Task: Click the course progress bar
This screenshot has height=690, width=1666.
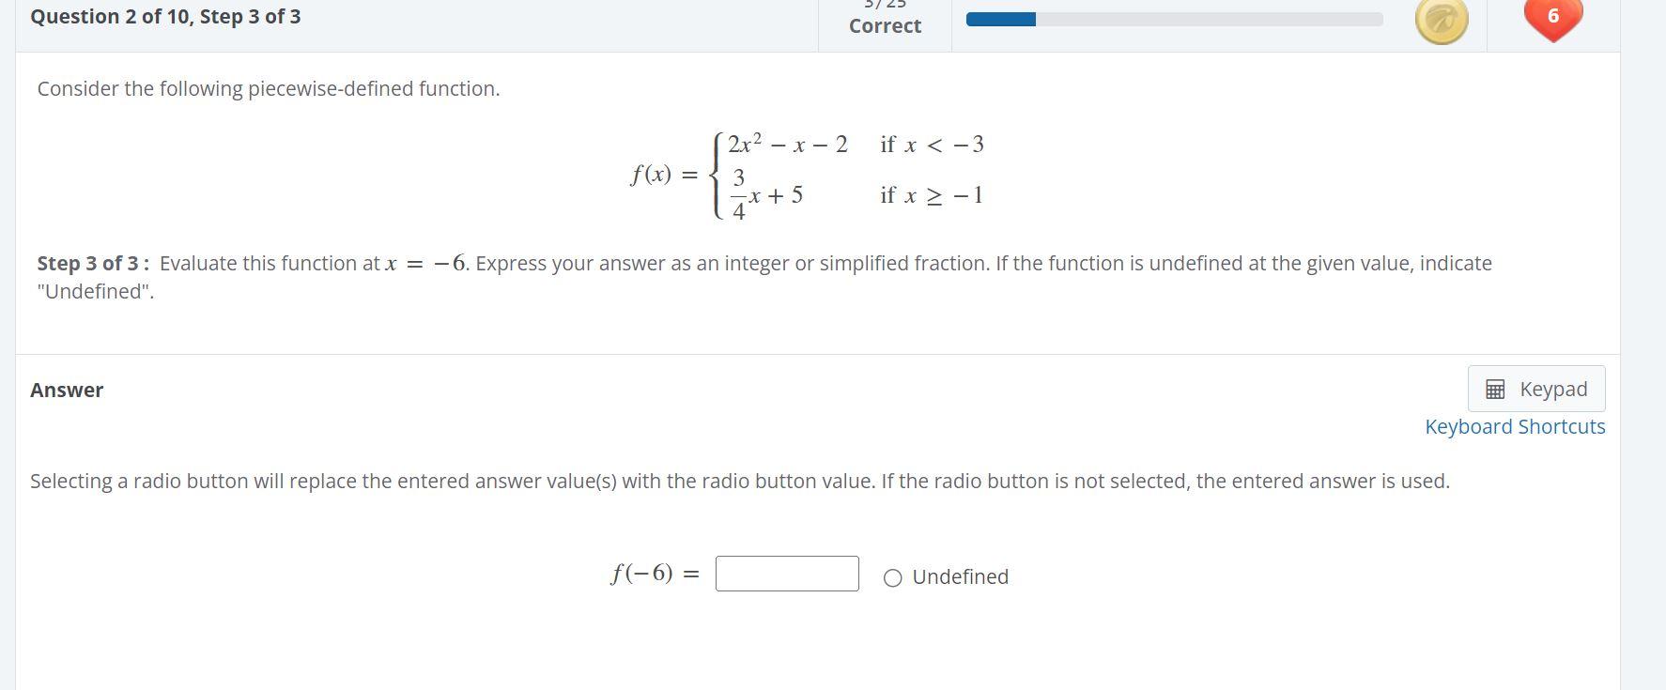Action: click(1172, 17)
